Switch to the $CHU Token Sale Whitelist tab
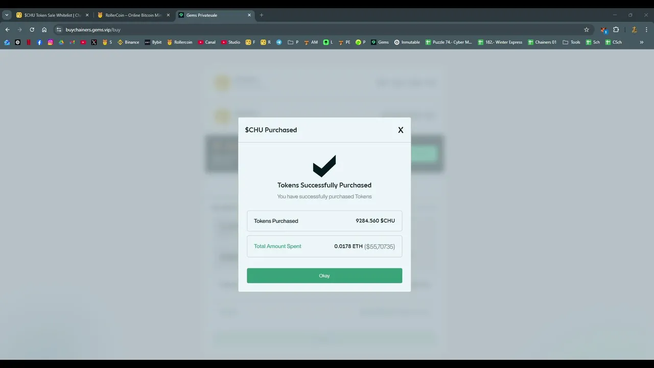 [53, 15]
